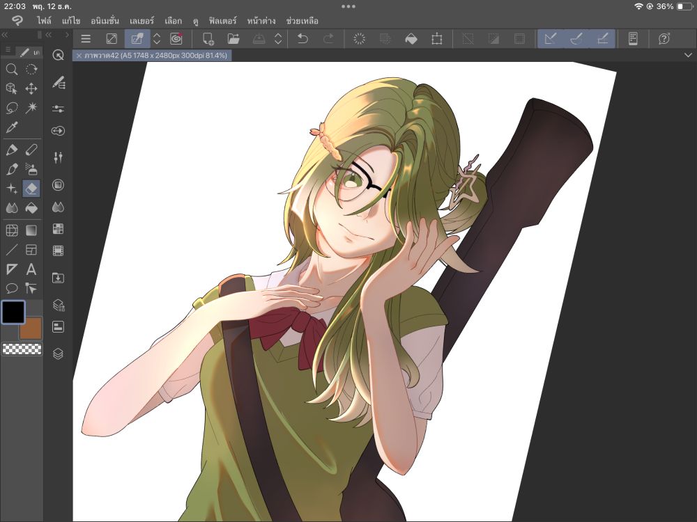Toggle Snap to Ruler in command bar
This screenshot has height=522, width=697.
click(x=551, y=39)
